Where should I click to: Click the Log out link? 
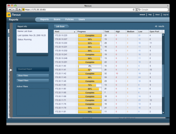pos(166,15)
